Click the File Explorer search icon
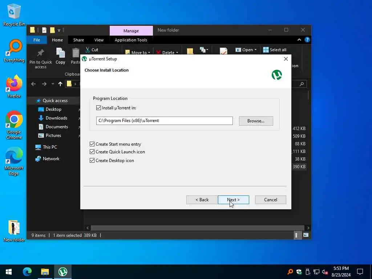The width and height of the screenshot is (372, 279). pyautogui.click(x=302, y=84)
